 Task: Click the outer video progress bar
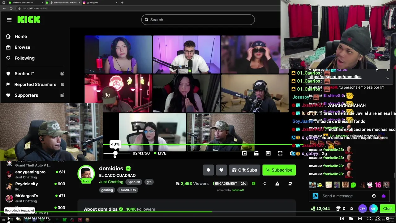tap(198, 212)
